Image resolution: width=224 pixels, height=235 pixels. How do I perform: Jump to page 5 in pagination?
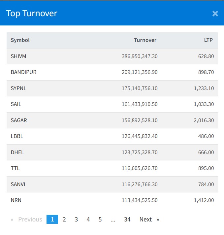(x=100, y=219)
